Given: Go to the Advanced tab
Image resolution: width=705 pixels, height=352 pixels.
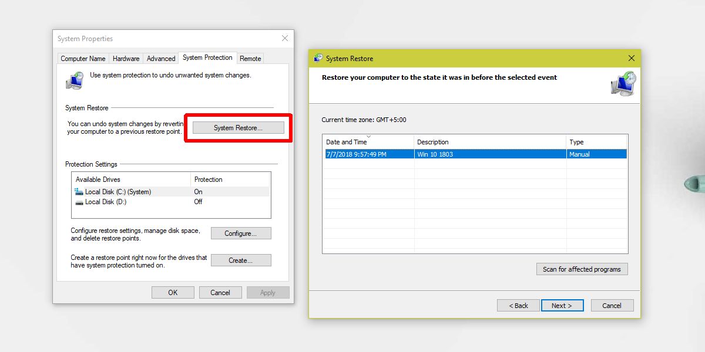Looking at the screenshot, I should pyautogui.click(x=160, y=58).
